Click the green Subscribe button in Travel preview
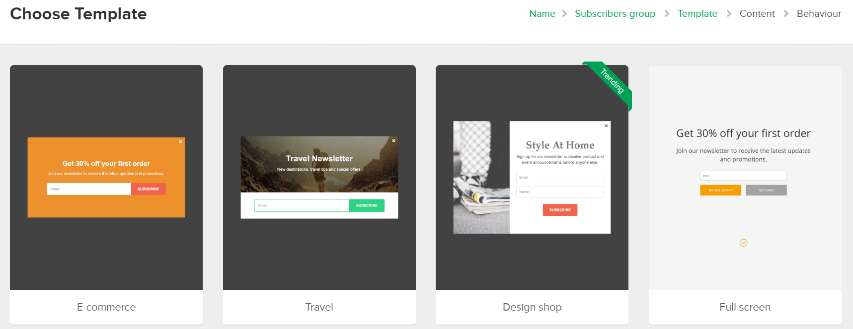Screen dimensions: 853x329 pyautogui.click(x=367, y=205)
